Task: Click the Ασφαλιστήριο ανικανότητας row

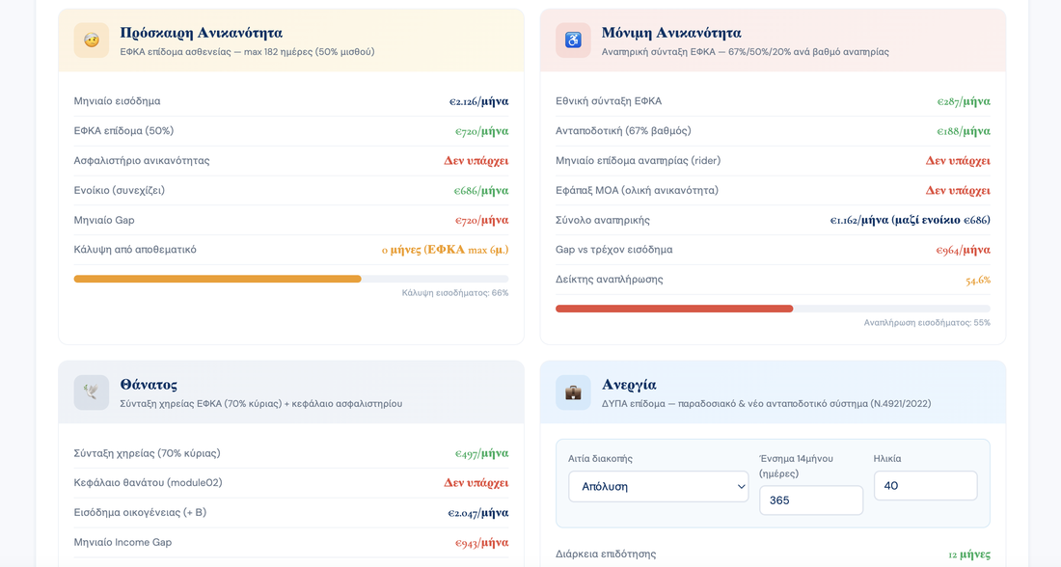Action: point(291,161)
